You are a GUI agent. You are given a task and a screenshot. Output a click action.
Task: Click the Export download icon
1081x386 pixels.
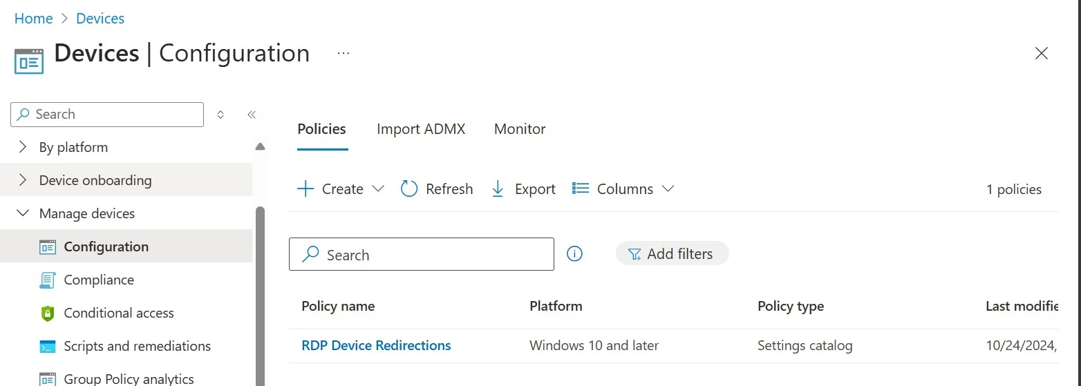click(x=498, y=189)
